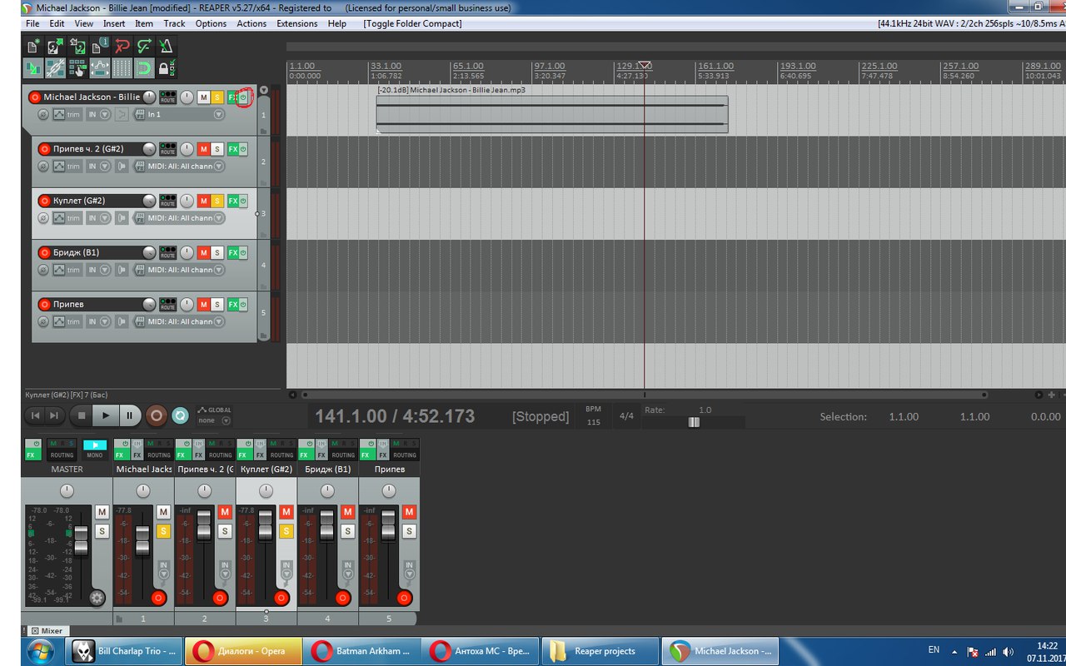Toggle the master MONO button in the mixer
The height and width of the screenshot is (666, 1066).
(x=95, y=450)
